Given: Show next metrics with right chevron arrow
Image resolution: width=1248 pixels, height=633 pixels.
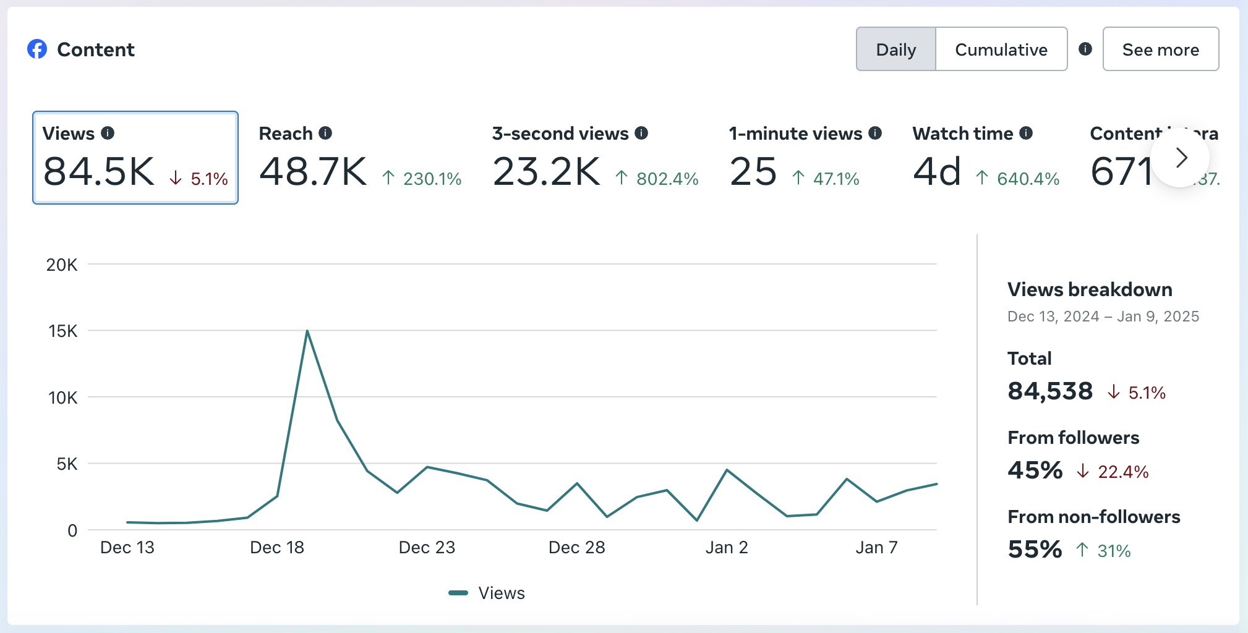Looking at the screenshot, I should pos(1180,158).
